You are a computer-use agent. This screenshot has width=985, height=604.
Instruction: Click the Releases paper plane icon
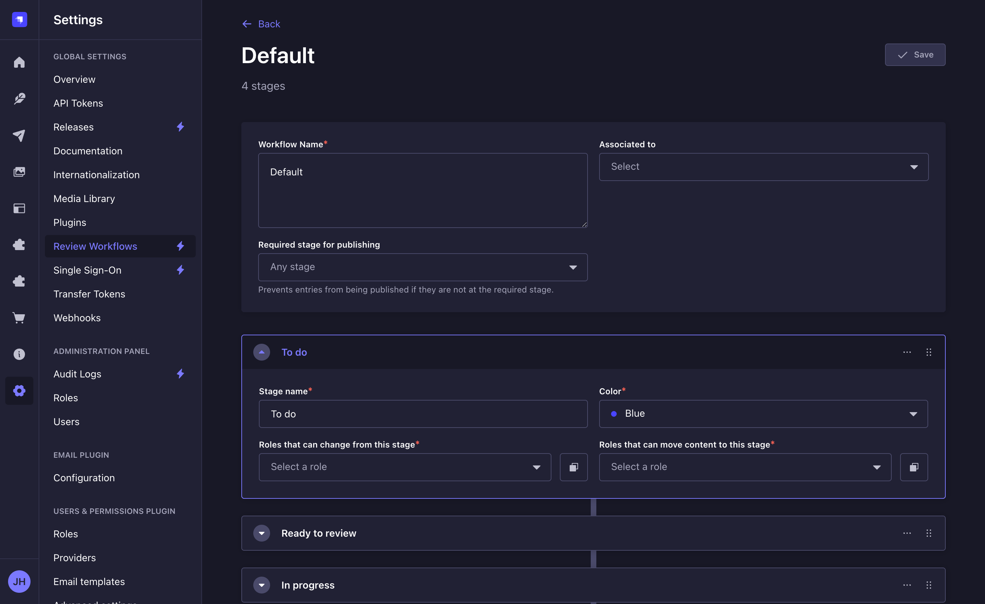pyautogui.click(x=19, y=136)
